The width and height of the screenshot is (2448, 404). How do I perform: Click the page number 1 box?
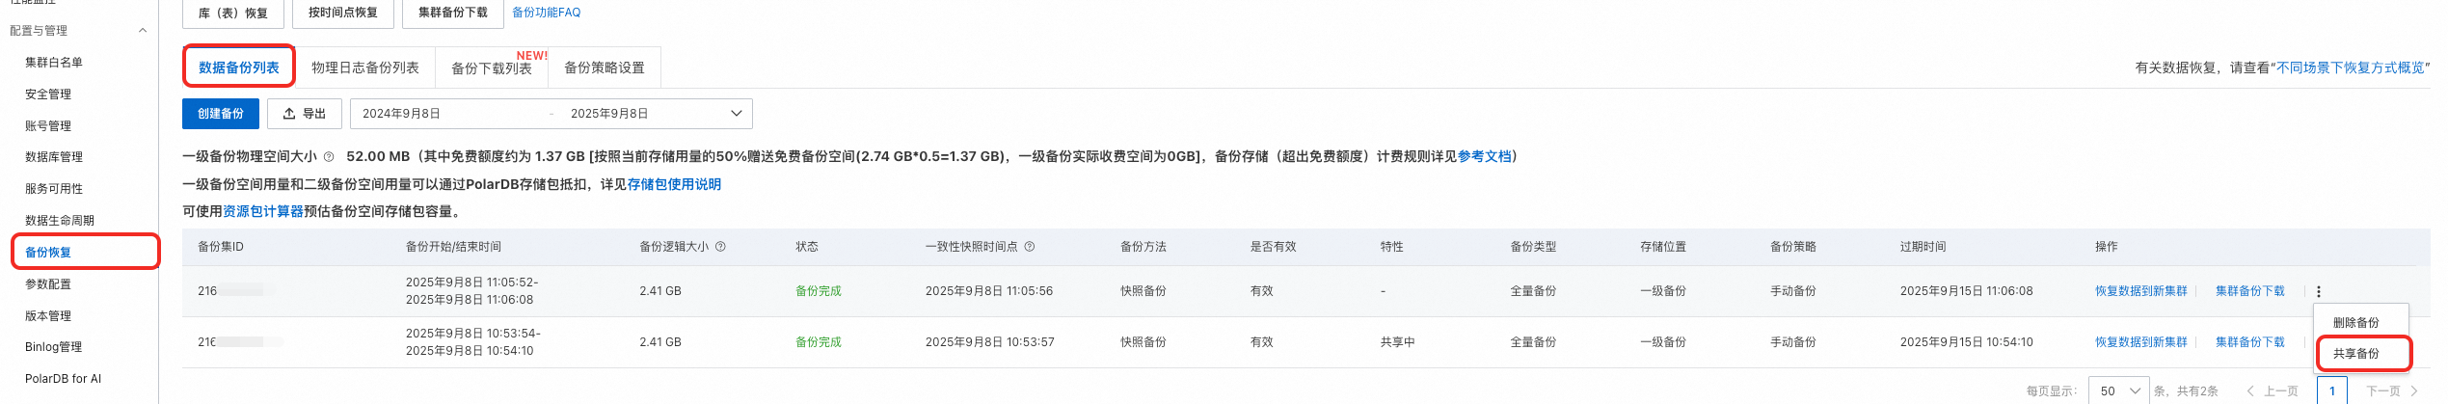[x=2332, y=391]
